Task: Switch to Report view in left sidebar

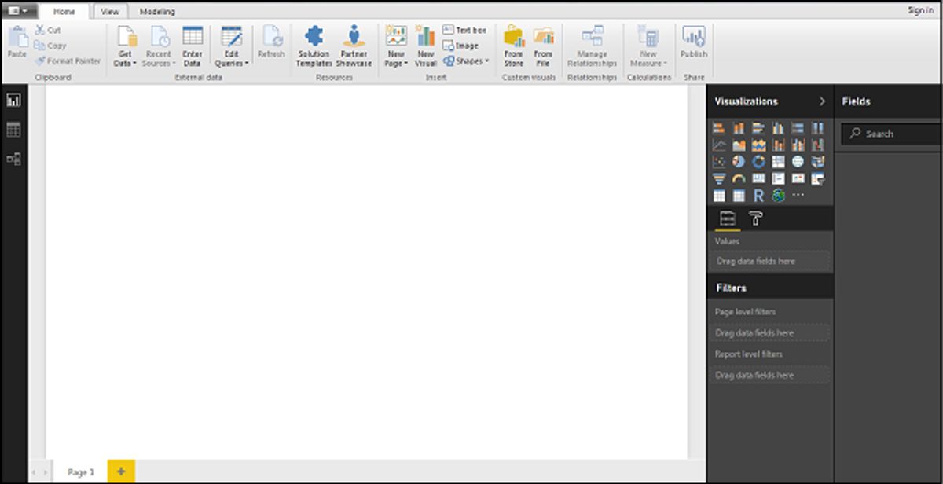Action: point(13,101)
